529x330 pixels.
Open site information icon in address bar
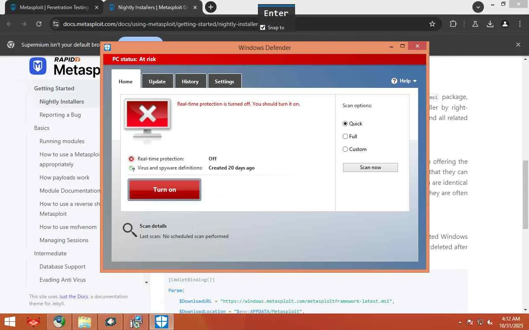(x=56, y=24)
